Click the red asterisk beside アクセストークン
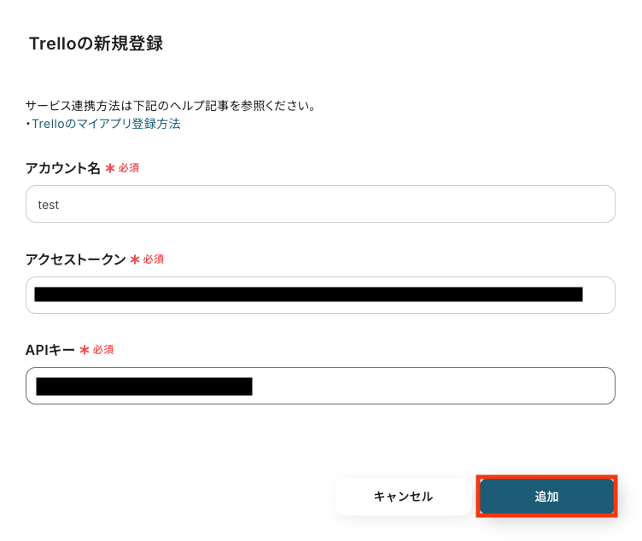This screenshot has width=642, height=541. point(134,259)
